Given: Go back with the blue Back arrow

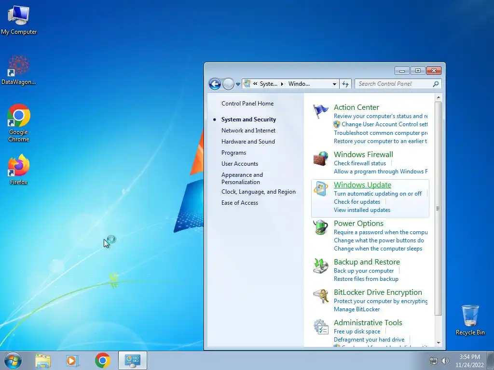Looking at the screenshot, I should click(x=215, y=84).
